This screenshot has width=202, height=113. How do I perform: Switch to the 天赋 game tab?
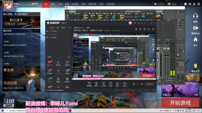(x=60, y=4)
